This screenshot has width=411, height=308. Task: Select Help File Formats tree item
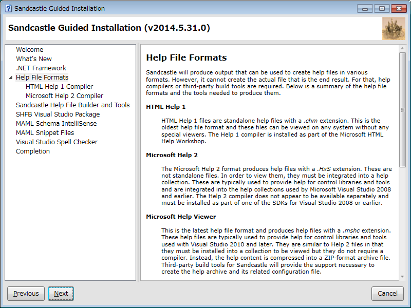tap(42, 78)
